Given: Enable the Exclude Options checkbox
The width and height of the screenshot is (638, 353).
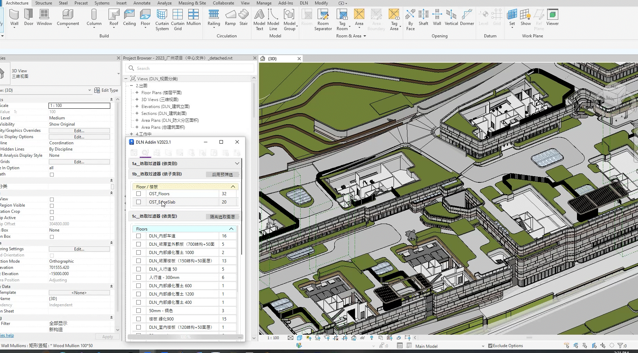Looking at the screenshot, I should coord(490,346).
